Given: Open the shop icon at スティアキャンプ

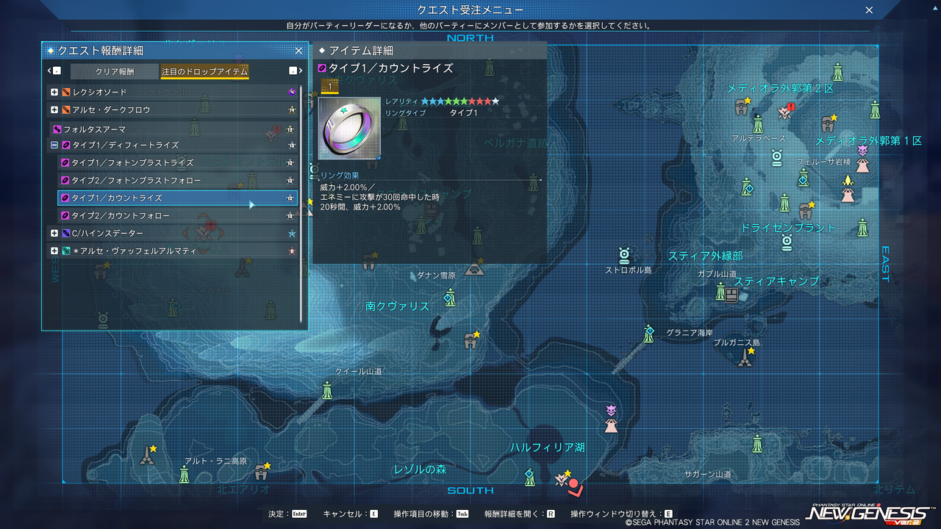Looking at the screenshot, I should (731, 295).
